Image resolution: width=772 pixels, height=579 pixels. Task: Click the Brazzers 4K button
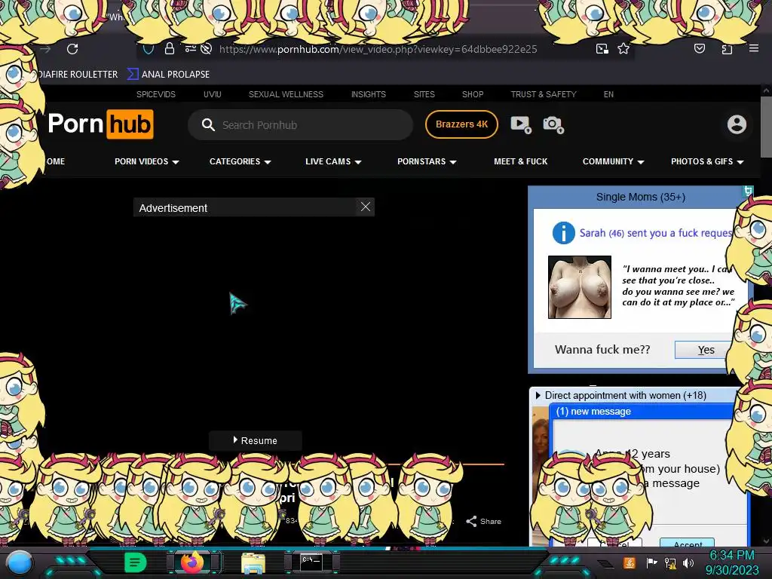pos(461,124)
